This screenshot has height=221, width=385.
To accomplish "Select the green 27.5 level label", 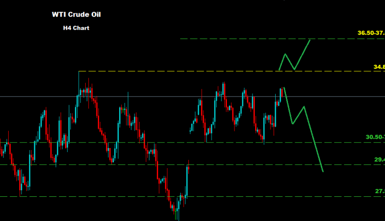I will [380, 191].
